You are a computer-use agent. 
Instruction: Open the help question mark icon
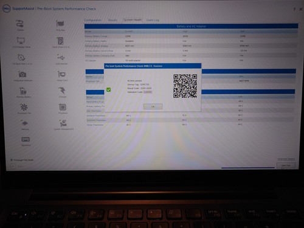point(294,9)
